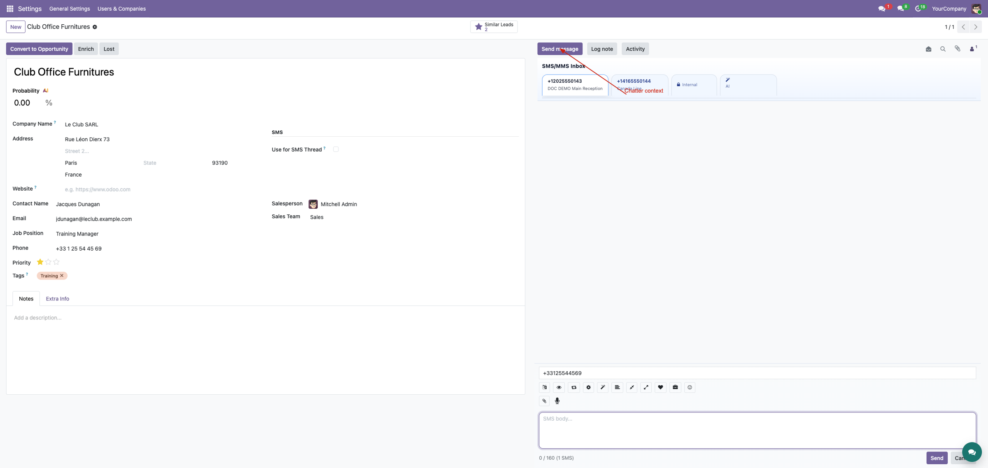Click the align-left text icon in SMS toolbar

coord(617,387)
